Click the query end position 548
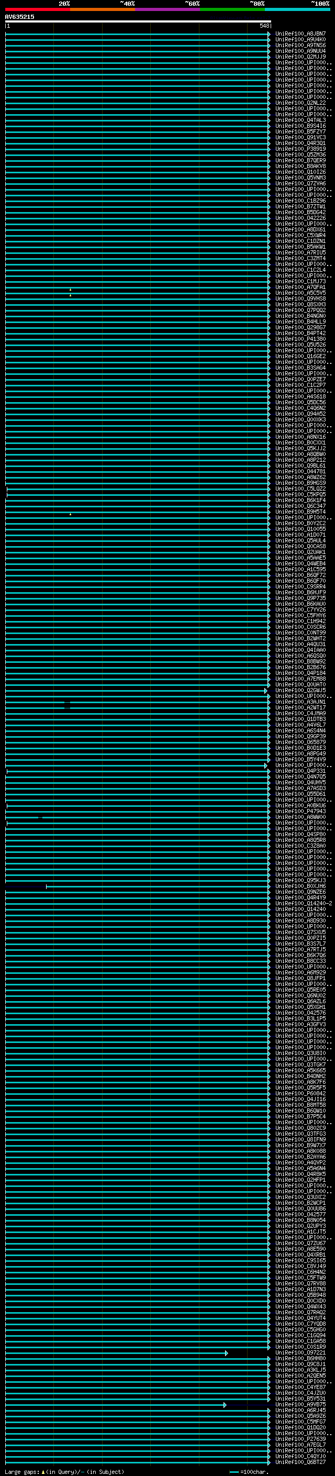This screenshot has width=335, height=1476. [x=264, y=26]
